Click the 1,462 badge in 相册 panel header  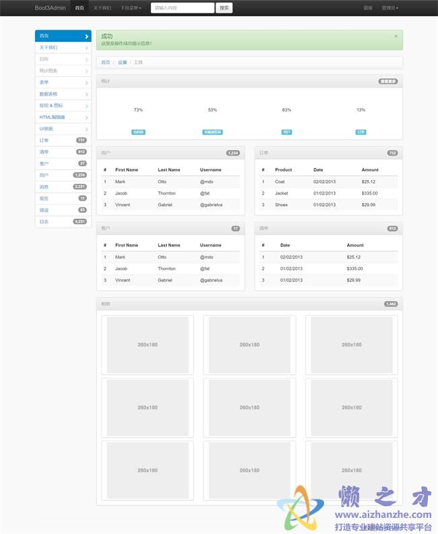(x=391, y=304)
